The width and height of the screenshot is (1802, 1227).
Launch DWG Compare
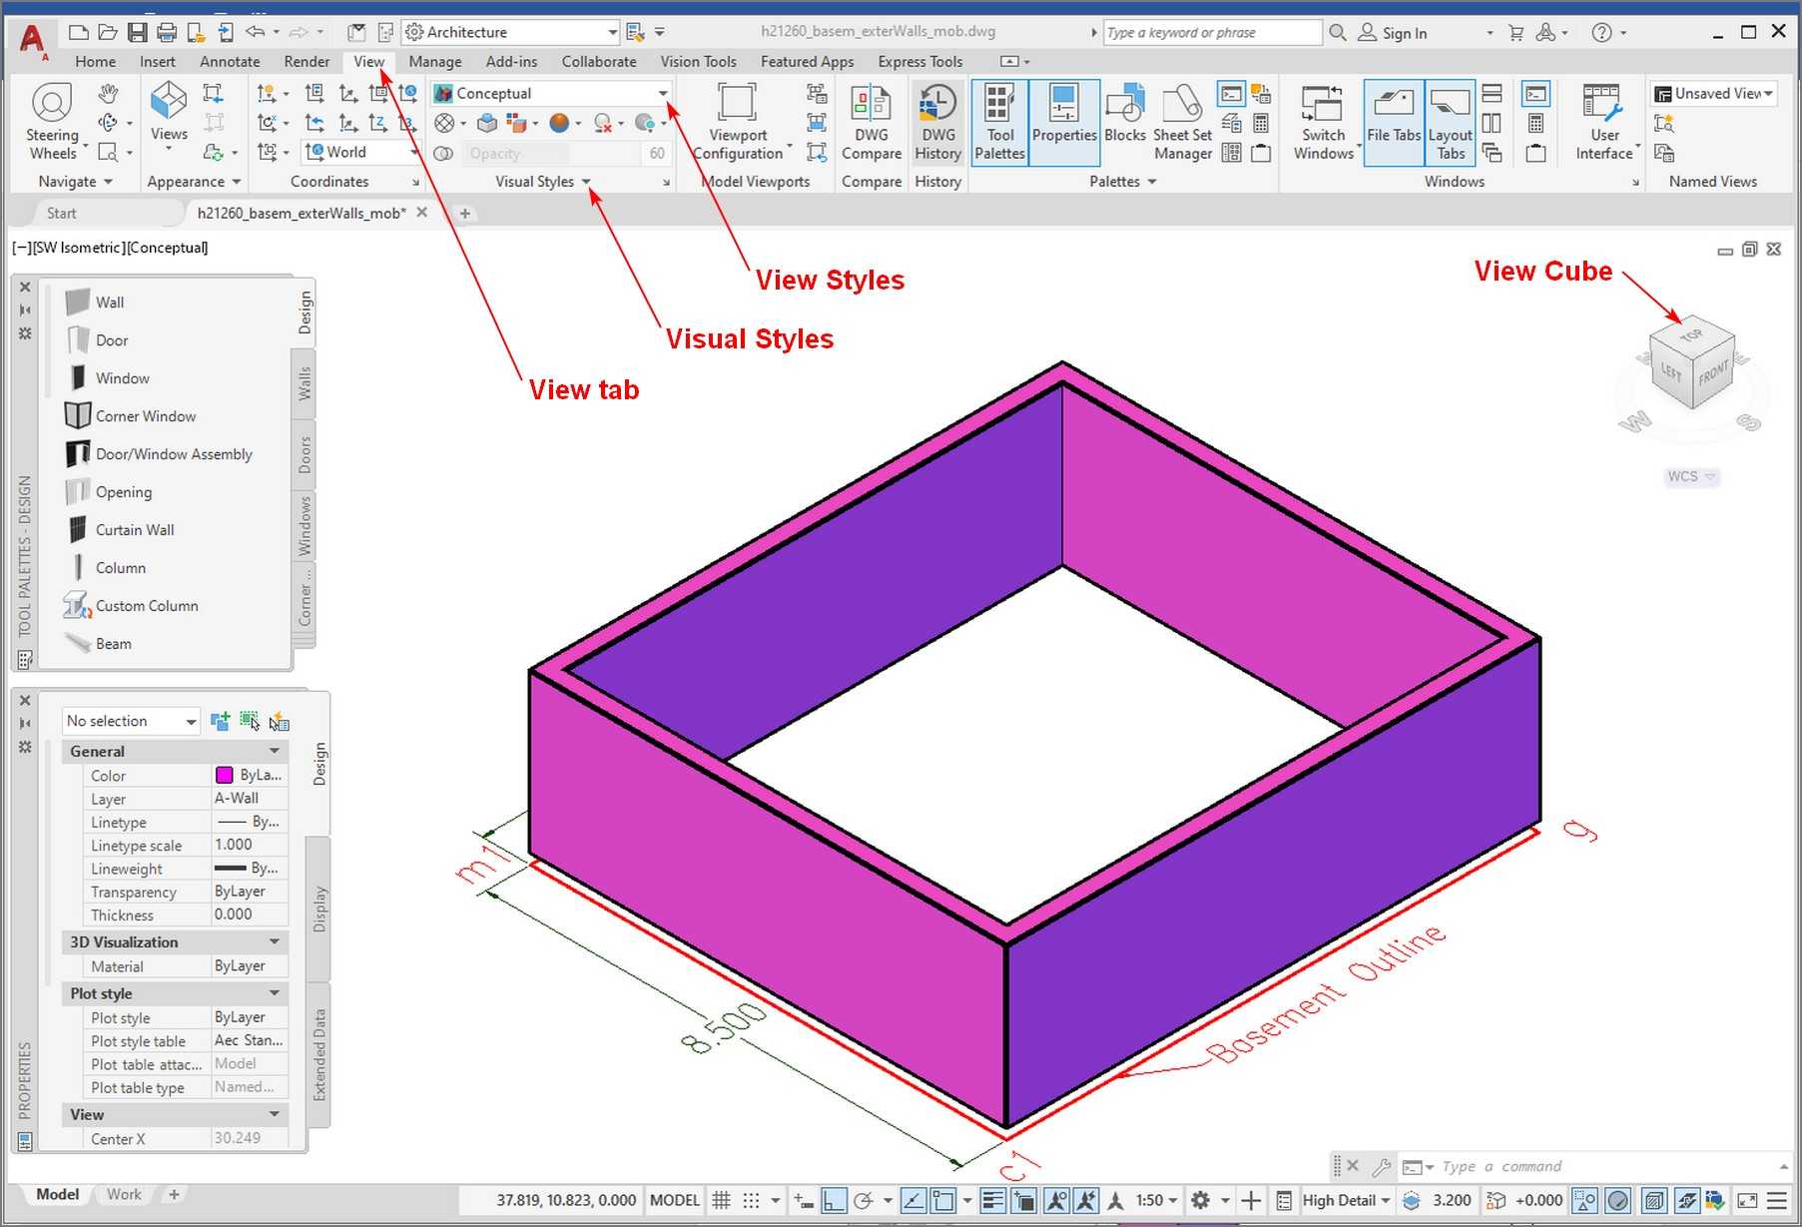[x=872, y=121]
